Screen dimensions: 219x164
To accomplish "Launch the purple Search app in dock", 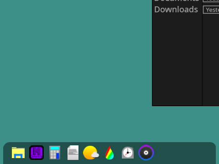I will (x=36, y=153).
